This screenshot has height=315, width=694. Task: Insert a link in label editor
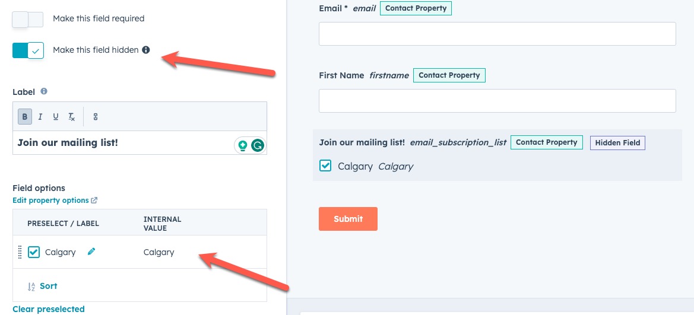(96, 117)
